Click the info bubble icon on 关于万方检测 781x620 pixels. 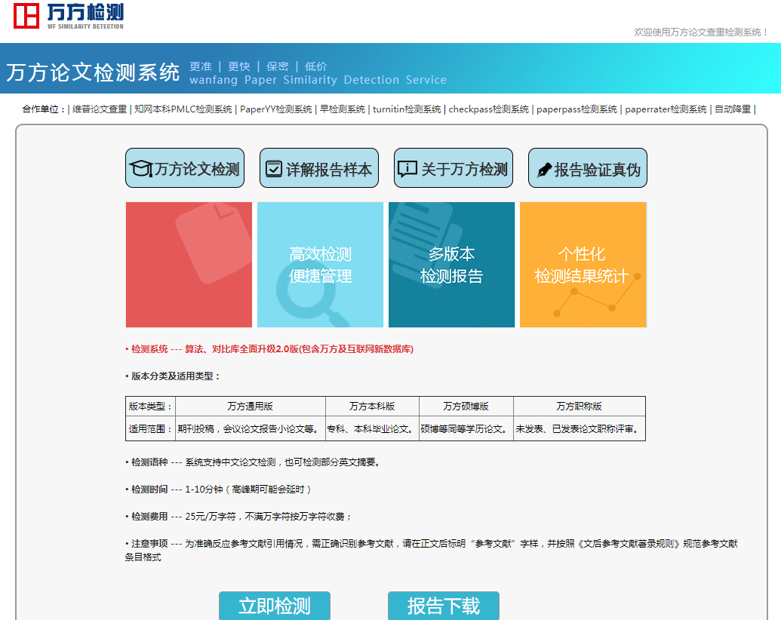click(x=407, y=169)
